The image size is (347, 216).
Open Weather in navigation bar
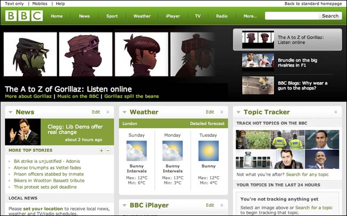142,16
